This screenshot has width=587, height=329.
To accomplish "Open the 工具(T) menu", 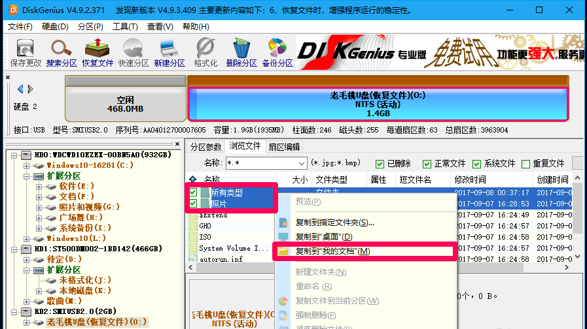I will 125,27.
